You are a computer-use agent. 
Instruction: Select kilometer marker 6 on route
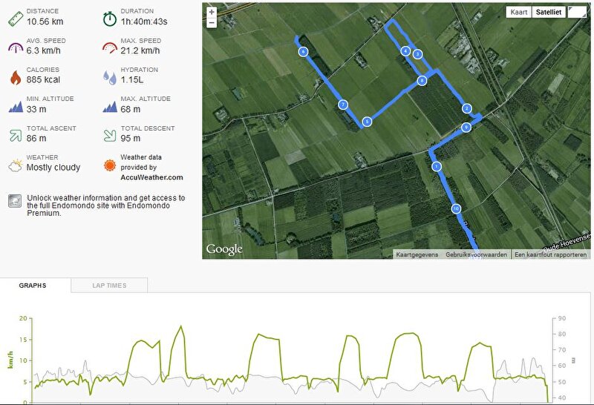tap(303, 51)
